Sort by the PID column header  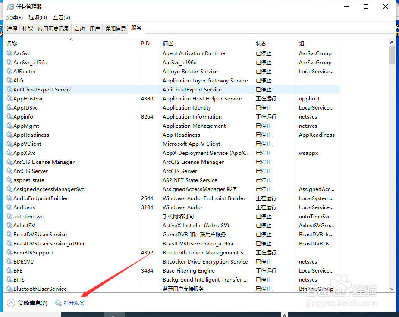click(x=149, y=44)
